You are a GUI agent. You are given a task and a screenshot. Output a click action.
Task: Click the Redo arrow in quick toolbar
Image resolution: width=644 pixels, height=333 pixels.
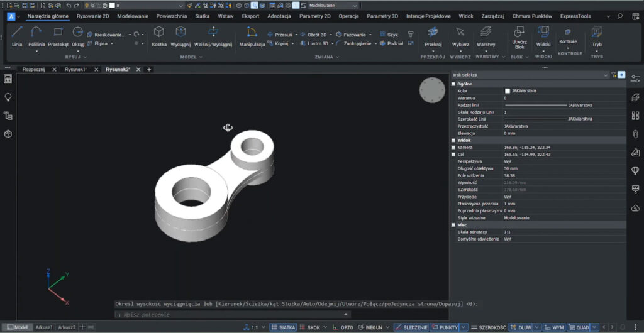(76, 5)
